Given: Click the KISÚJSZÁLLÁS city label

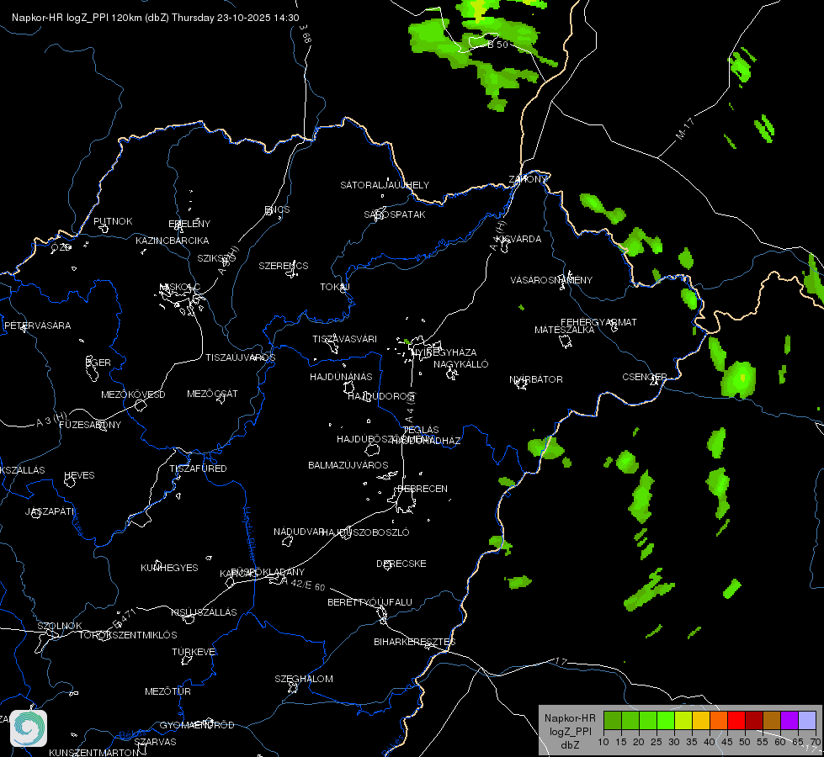Looking at the screenshot, I should point(204,612).
